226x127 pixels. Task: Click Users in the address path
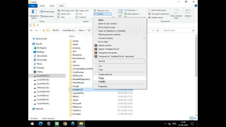pos(81,31)
